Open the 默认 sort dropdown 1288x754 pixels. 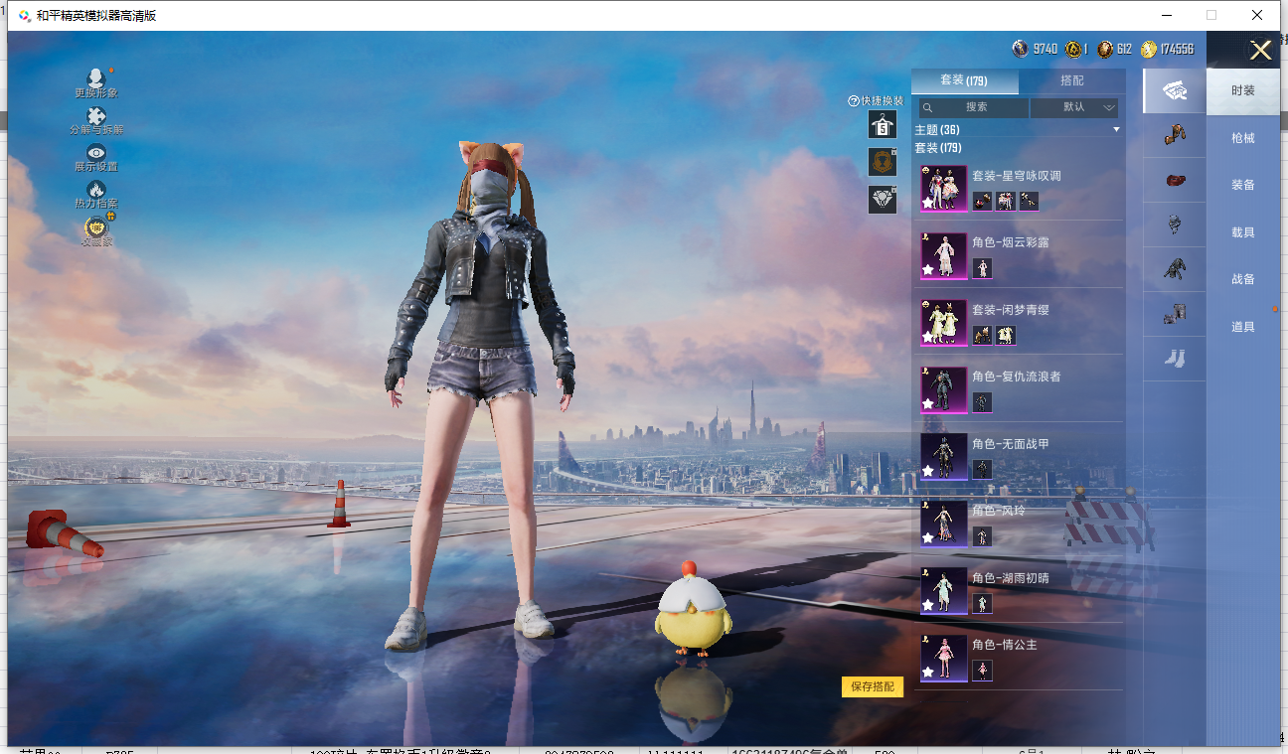click(1074, 107)
